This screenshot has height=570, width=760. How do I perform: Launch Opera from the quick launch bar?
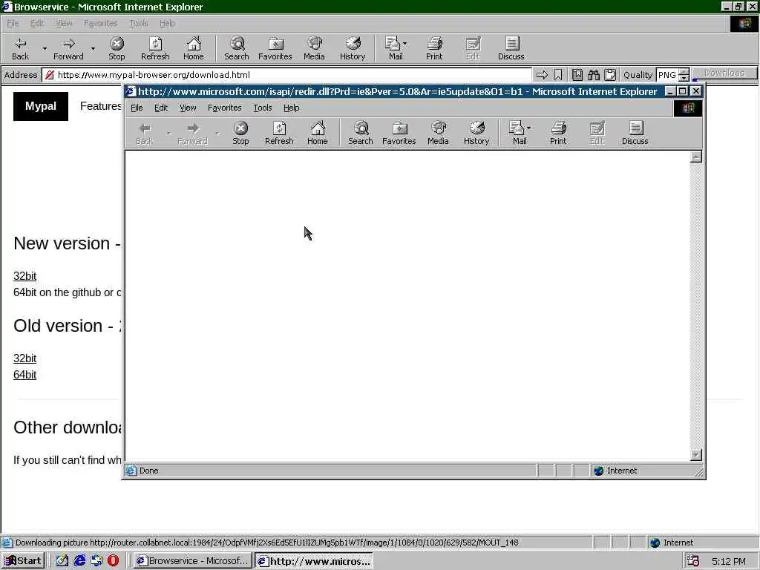[113, 561]
